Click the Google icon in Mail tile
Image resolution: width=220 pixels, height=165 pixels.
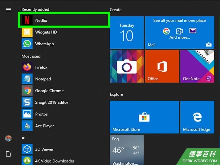[x=167, y=31]
